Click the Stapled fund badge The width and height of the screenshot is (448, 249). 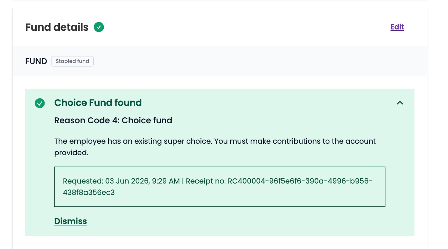[72, 61]
